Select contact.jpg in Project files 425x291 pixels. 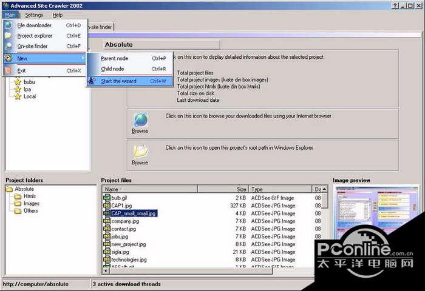pos(123,229)
